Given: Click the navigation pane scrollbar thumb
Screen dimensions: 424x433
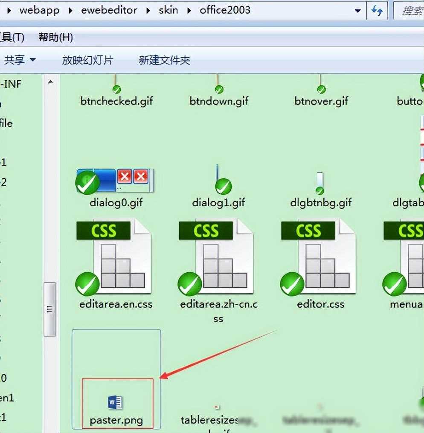Looking at the screenshot, I should (50, 309).
